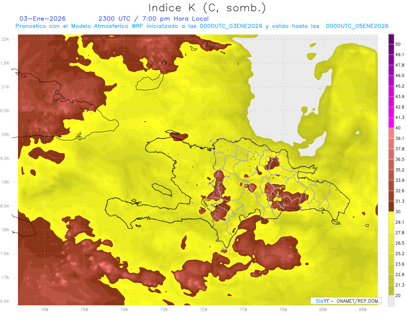Select the bright yellow colorbar segment between 29.1 and 30
This screenshot has height=314, width=407.
click(391, 217)
